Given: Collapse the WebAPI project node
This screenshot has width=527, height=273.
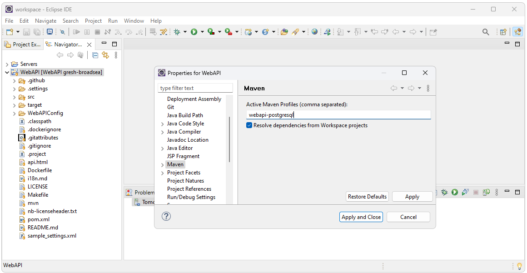Looking at the screenshot, I should point(7,72).
